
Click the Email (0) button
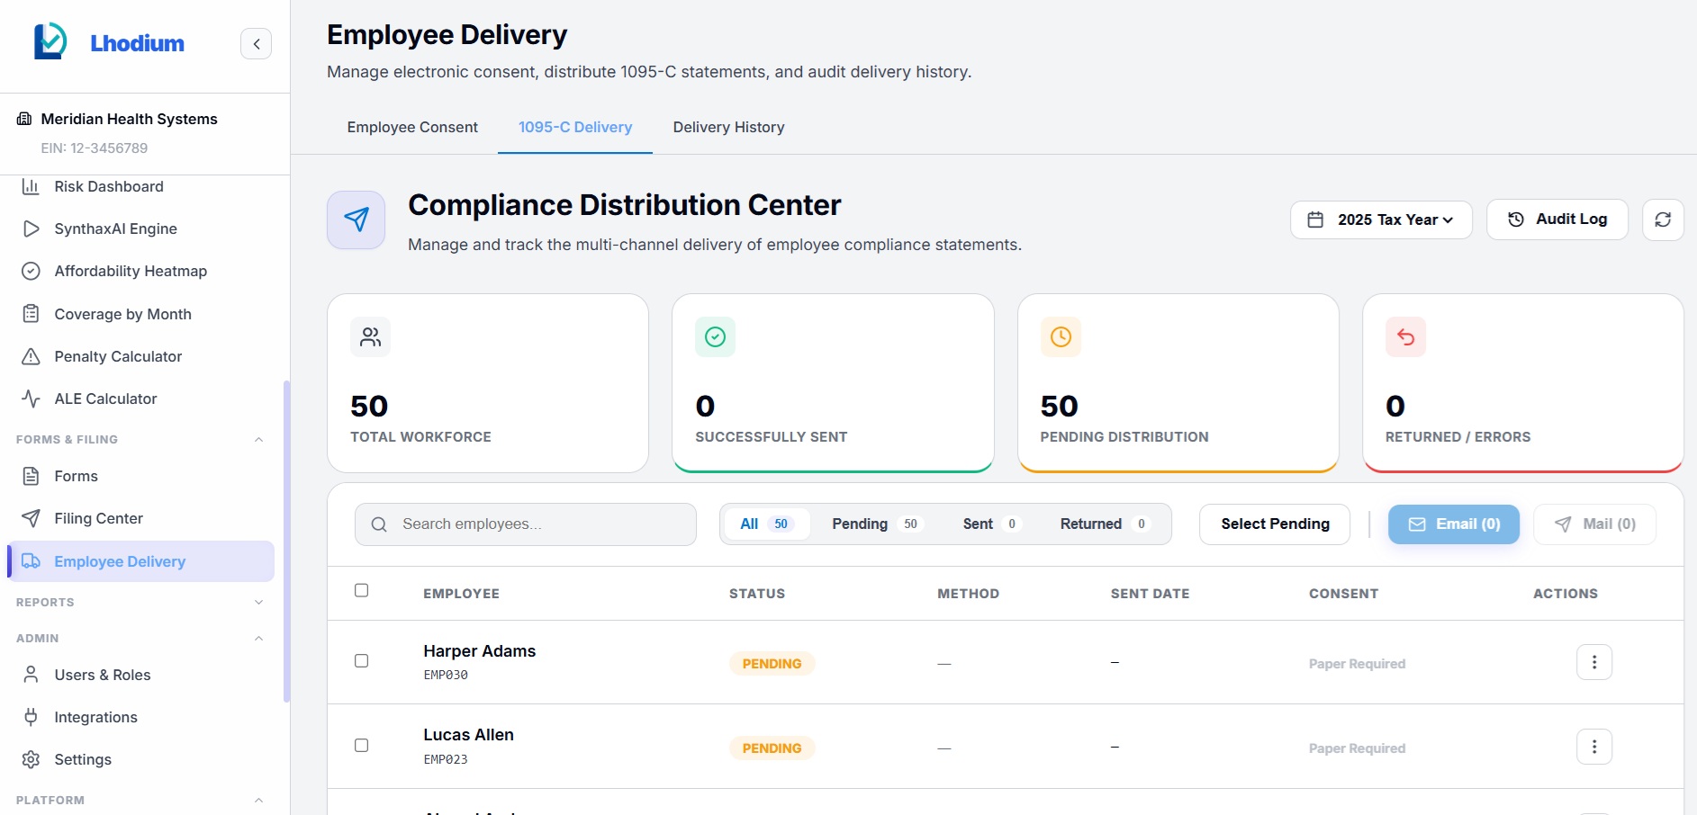[x=1454, y=524]
